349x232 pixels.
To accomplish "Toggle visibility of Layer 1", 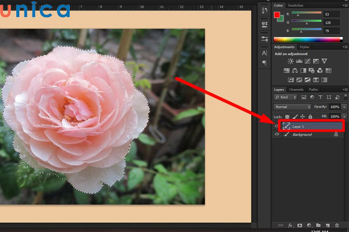I will point(276,125).
